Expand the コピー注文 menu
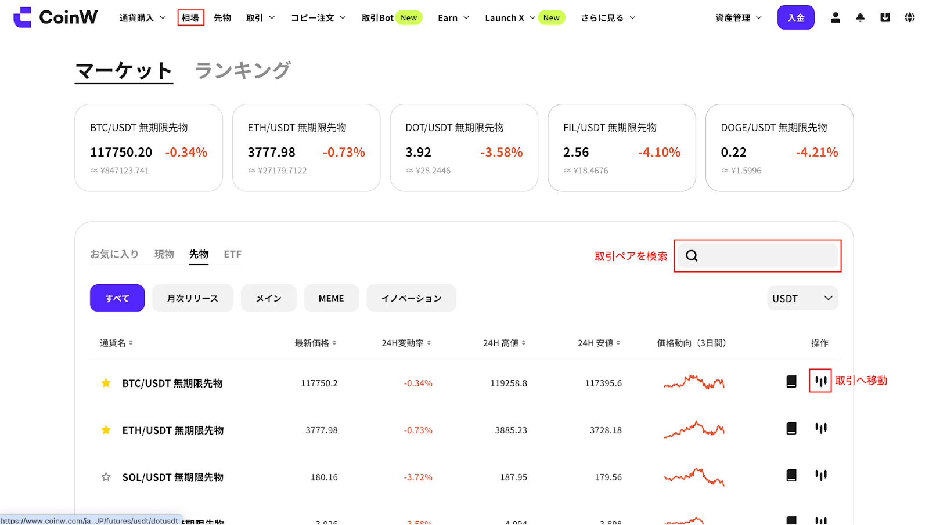Viewport: 929px width, 525px height. point(318,18)
